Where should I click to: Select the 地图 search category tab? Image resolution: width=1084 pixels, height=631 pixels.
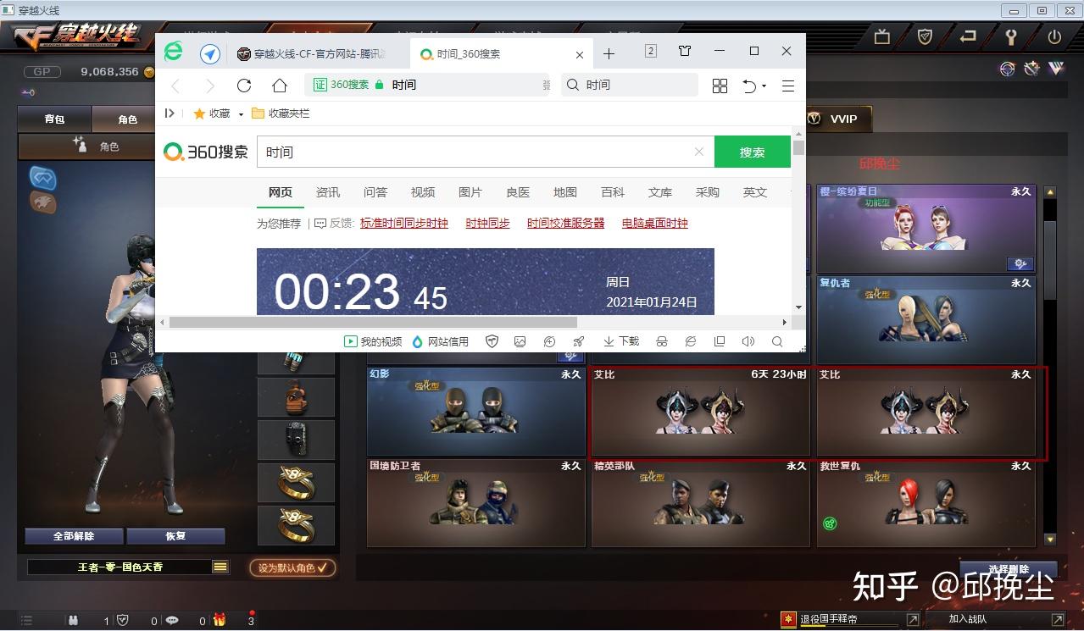pyautogui.click(x=565, y=192)
